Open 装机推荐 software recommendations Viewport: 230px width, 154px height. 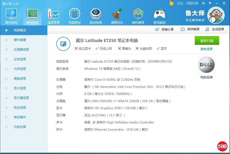(138, 16)
